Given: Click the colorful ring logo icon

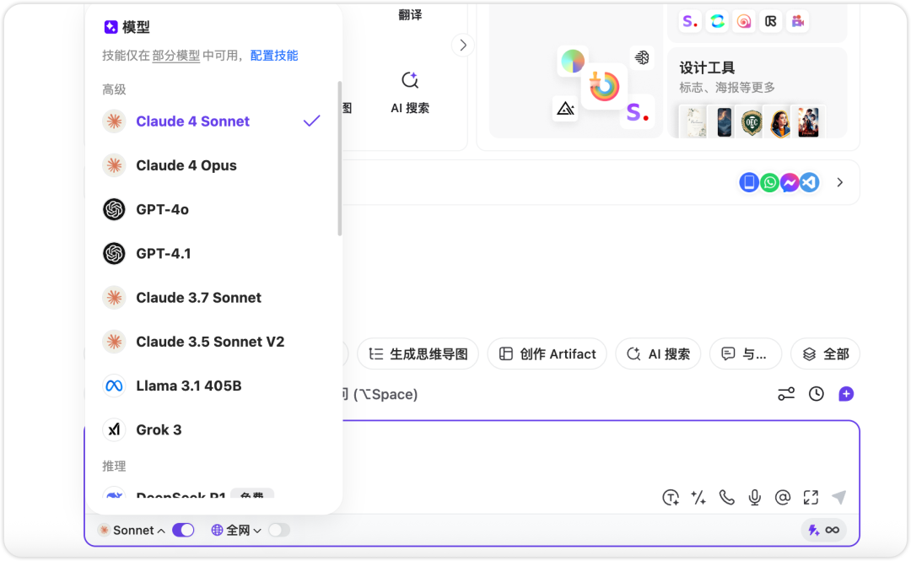Looking at the screenshot, I should (604, 87).
